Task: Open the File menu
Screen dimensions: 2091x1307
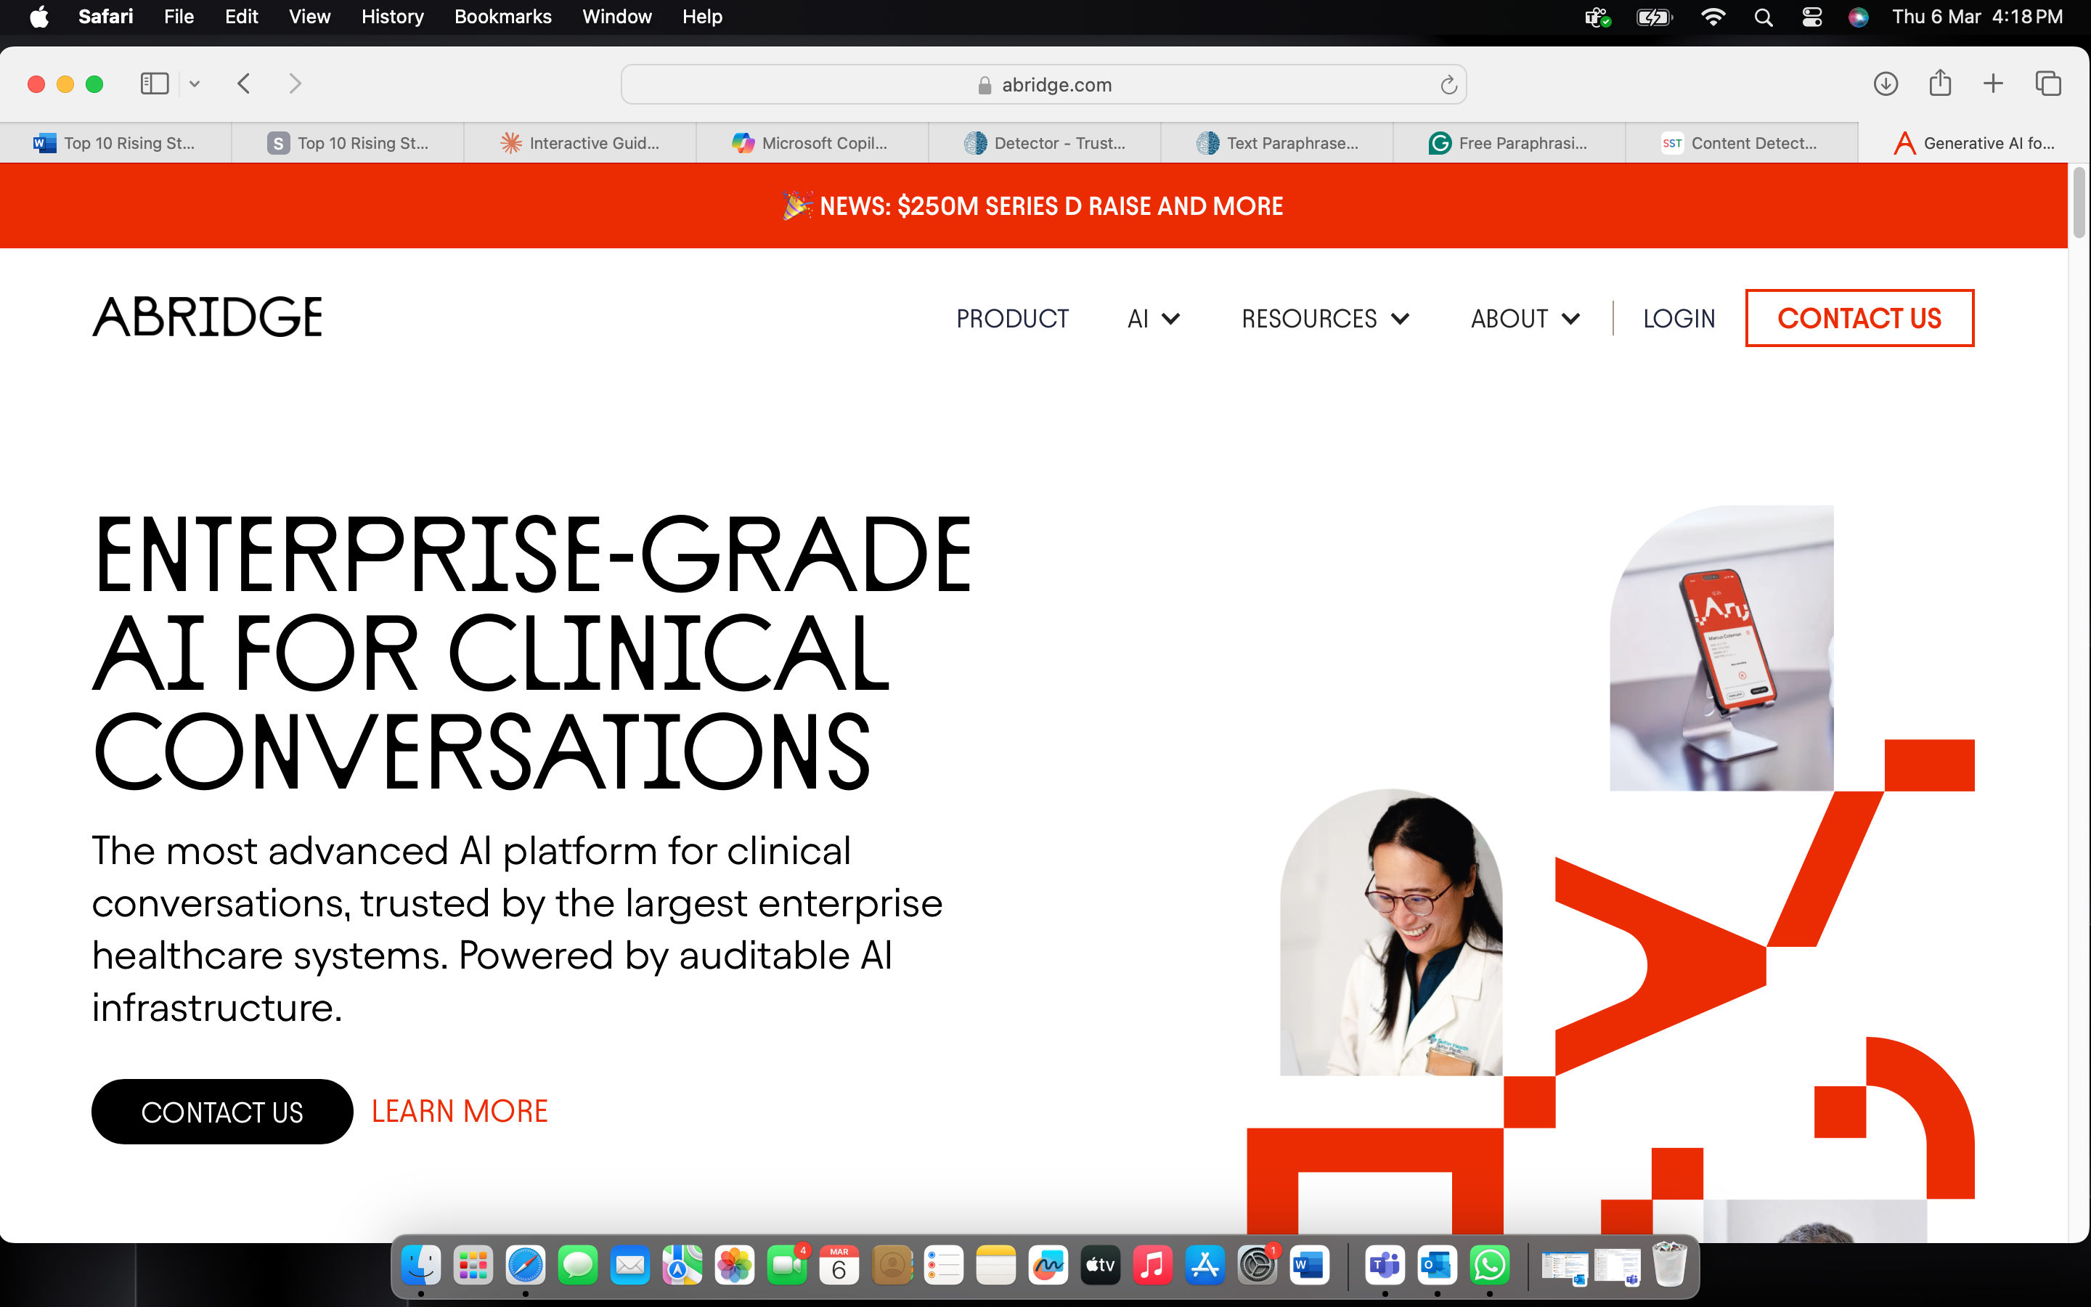Action: (179, 17)
